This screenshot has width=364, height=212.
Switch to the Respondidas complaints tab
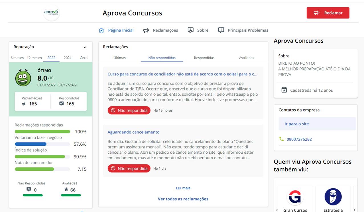coord(204,58)
